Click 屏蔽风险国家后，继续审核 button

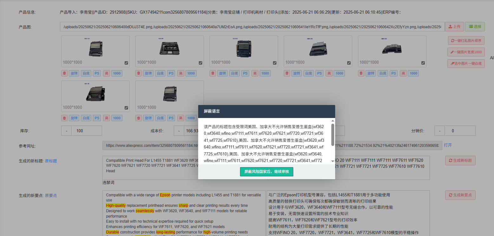pyautogui.click(x=266, y=172)
